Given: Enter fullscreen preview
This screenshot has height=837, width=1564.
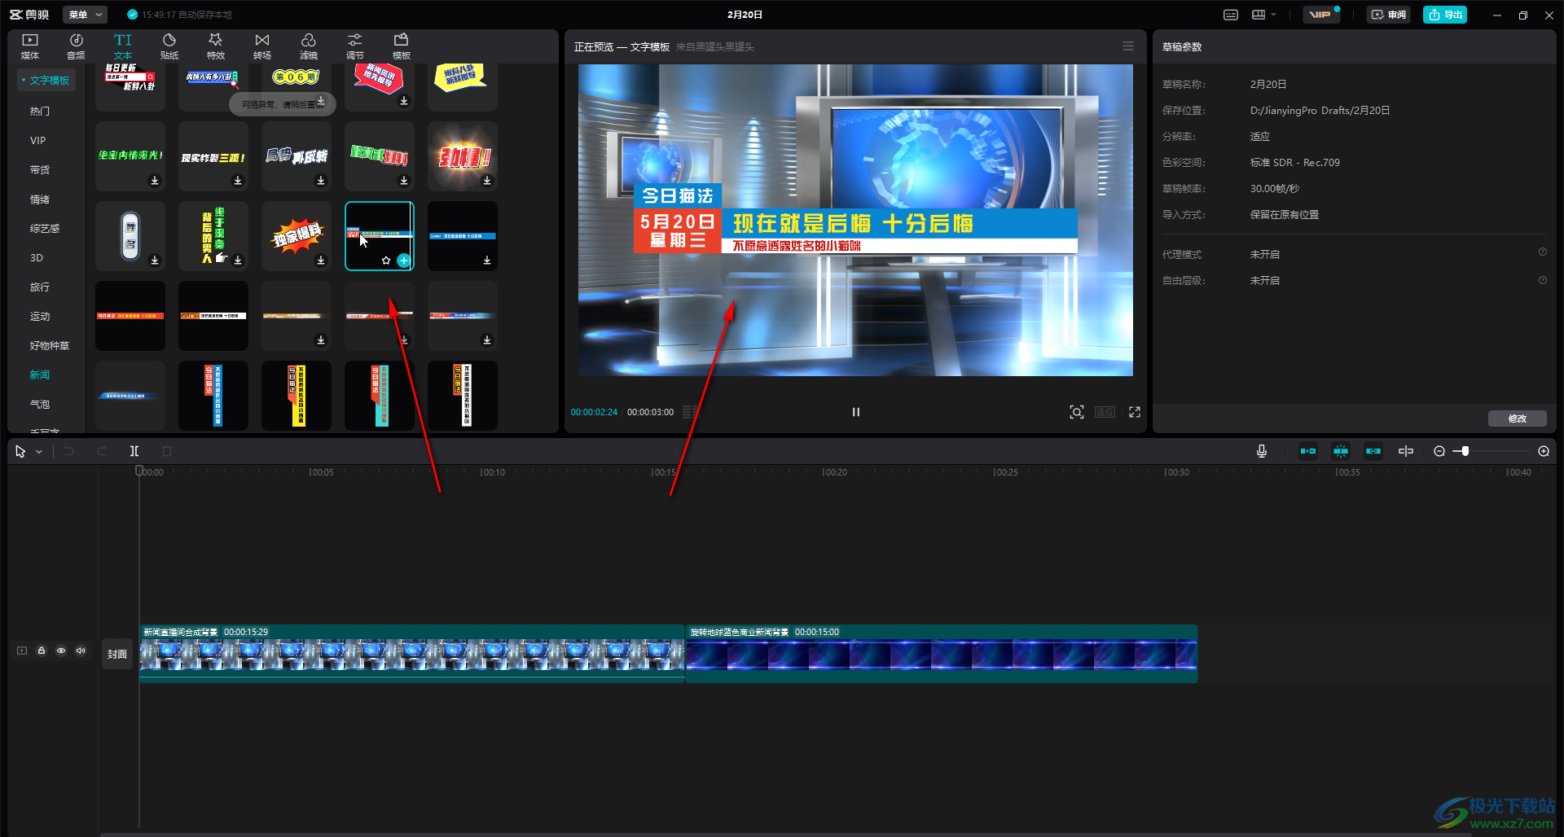Looking at the screenshot, I should coord(1135,412).
